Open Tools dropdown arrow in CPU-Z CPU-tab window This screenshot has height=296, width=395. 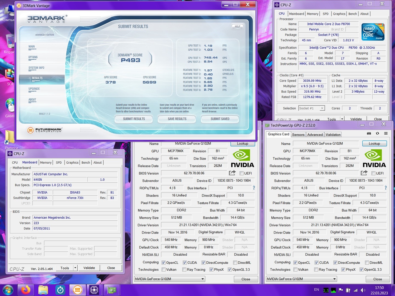coord(342,119)
